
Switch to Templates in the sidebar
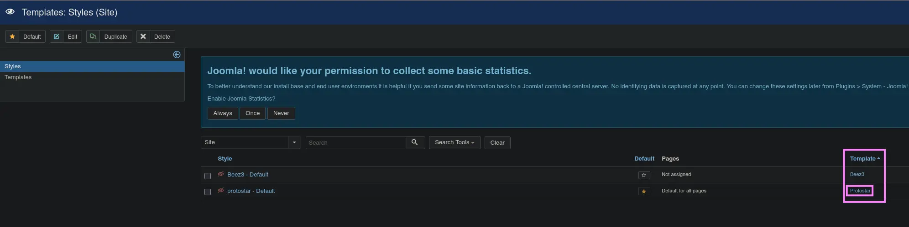[18, 77]
